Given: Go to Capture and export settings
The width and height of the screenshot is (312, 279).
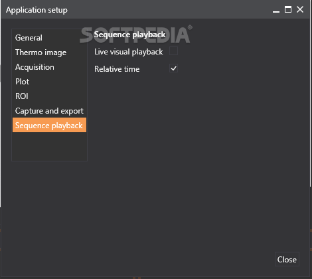Looking at the screenshot, I should [49, 111].
